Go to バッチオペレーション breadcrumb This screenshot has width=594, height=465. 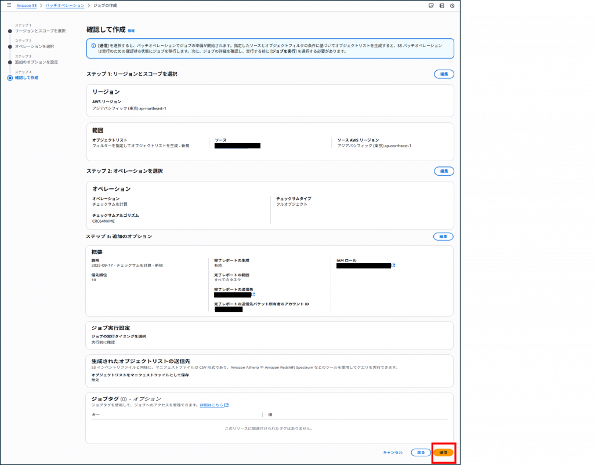pyautogui.click(x=64, y=5)
